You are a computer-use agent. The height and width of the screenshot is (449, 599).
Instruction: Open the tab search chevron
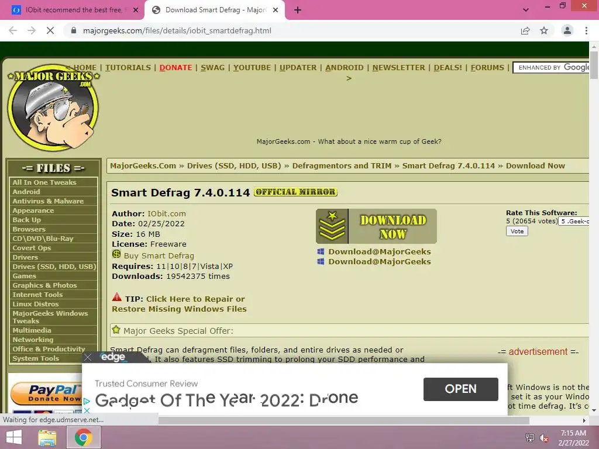pos(526,10)
